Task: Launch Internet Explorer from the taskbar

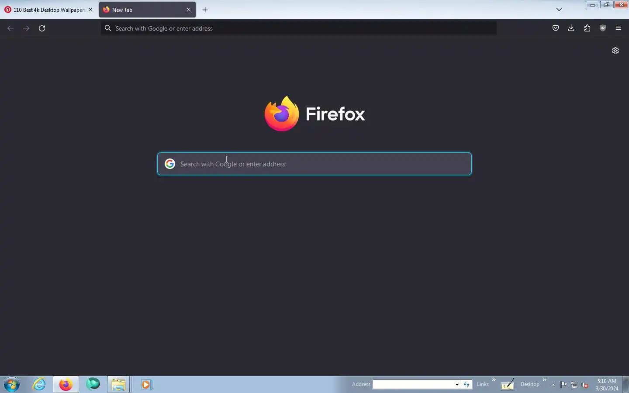Action: [39, 385]
